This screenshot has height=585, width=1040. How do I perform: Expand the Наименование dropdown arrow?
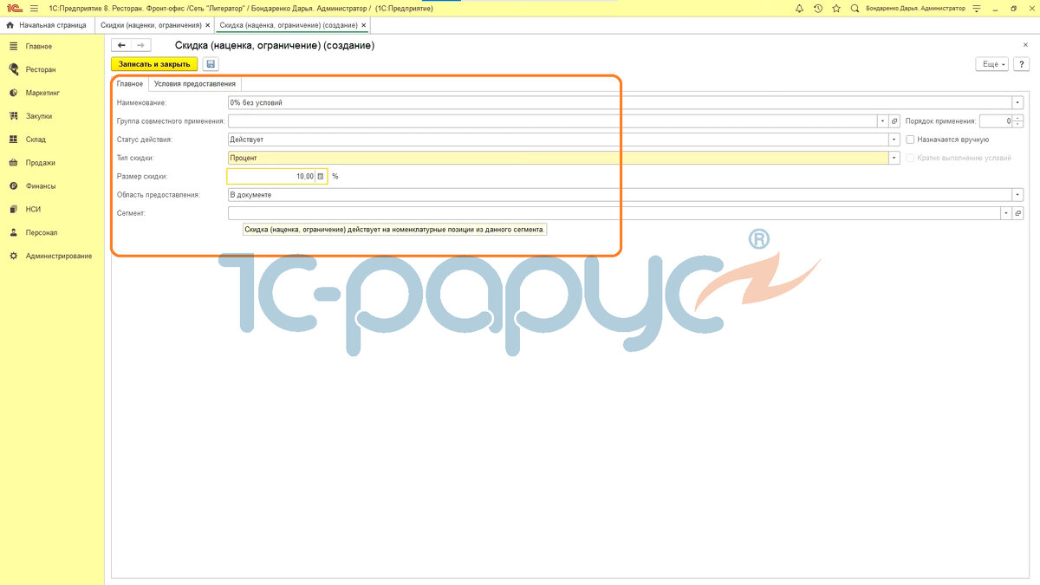(x=1018, y=102)
